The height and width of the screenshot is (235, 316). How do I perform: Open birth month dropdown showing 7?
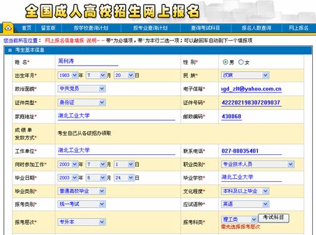pyautogui.click(x=96, y=75)
